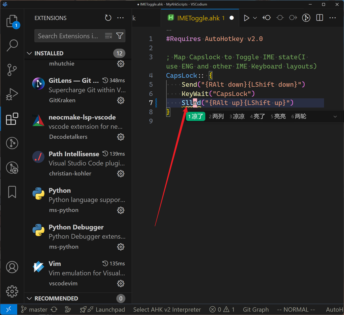344x315 pixels.
Task: Select GitLens extension entry
Action: (x=78, y=90)
